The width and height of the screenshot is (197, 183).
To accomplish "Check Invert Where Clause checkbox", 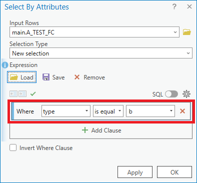I will click(13, 147).
